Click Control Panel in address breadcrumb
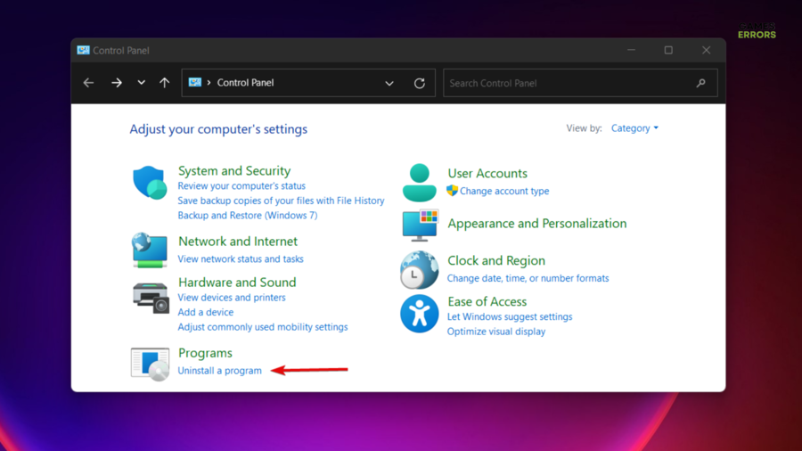This screenshot has height=451, width=802. coord(245,83)
